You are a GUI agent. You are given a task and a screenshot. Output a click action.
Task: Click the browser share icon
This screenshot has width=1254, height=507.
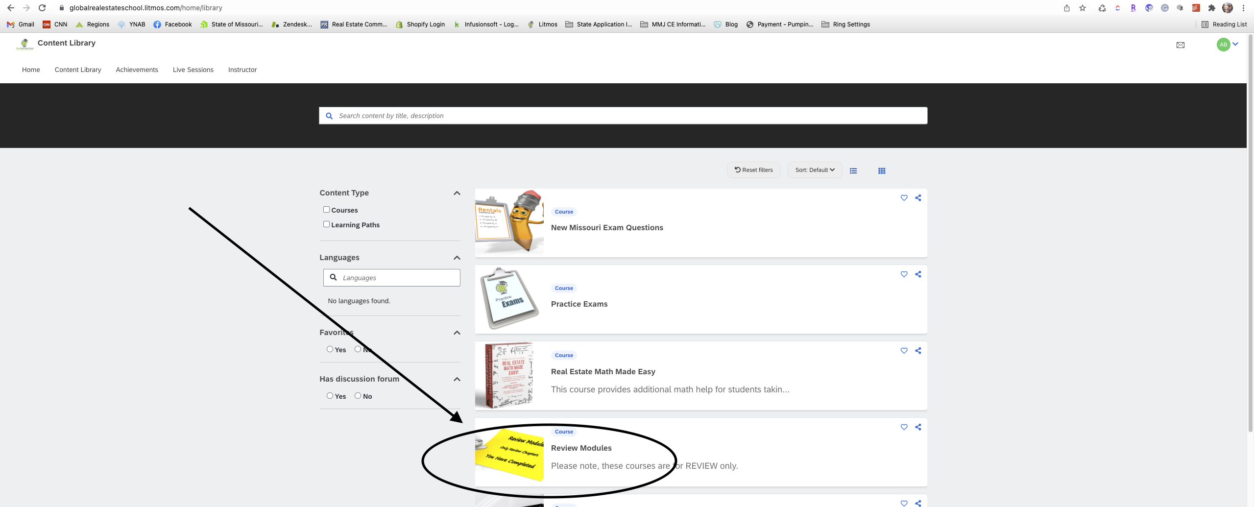1067,8
